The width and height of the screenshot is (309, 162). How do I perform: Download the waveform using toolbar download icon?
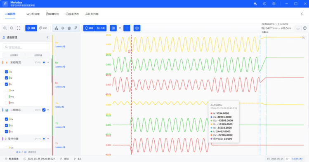pyautogui.click(x=298, y=28)
